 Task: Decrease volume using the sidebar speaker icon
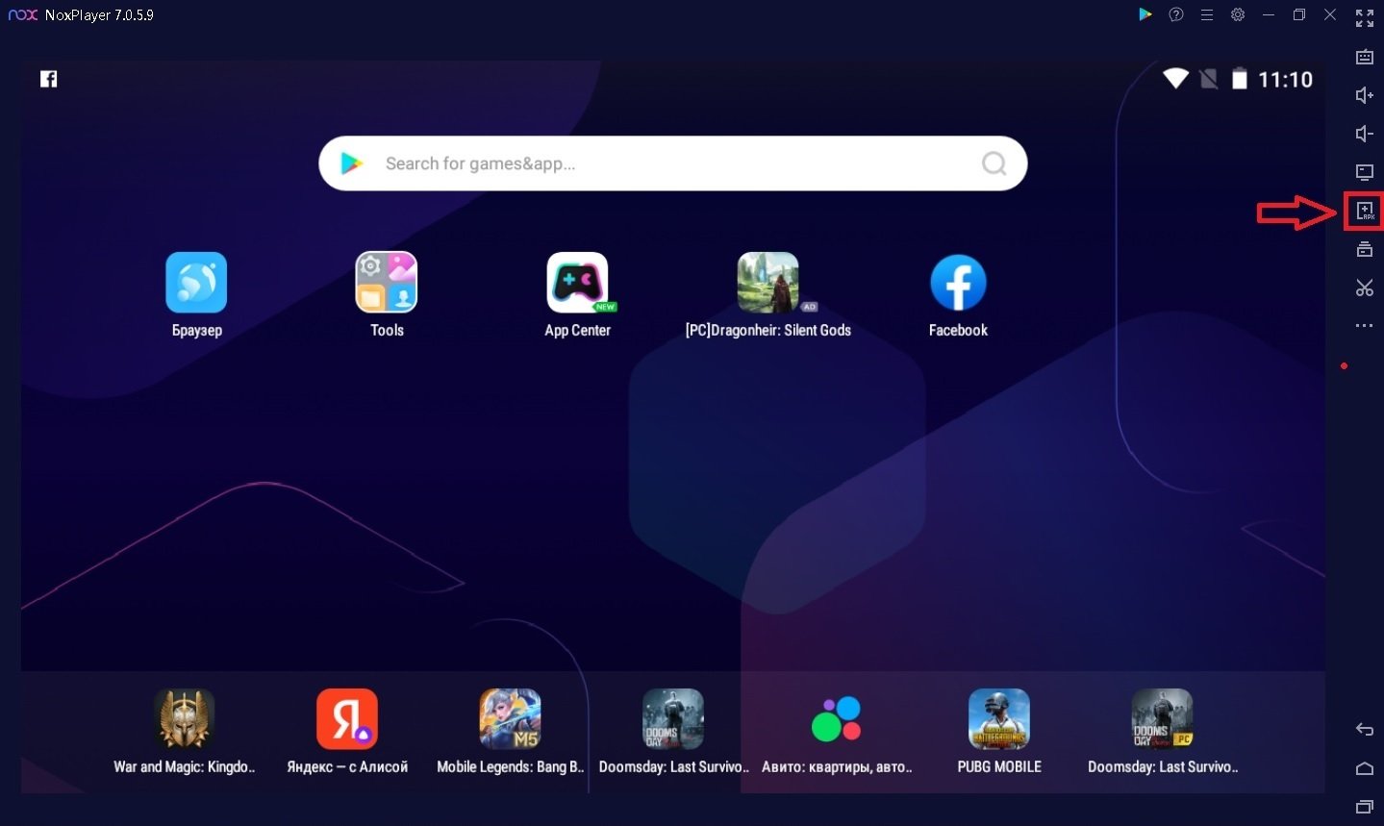(x=1364, y=134)
